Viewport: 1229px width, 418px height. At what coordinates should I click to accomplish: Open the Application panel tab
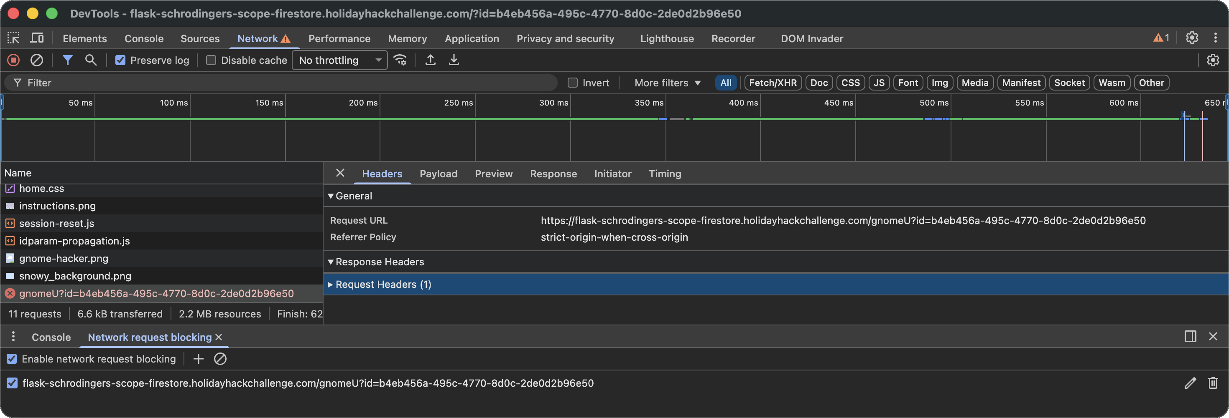[x=472, y=38]
